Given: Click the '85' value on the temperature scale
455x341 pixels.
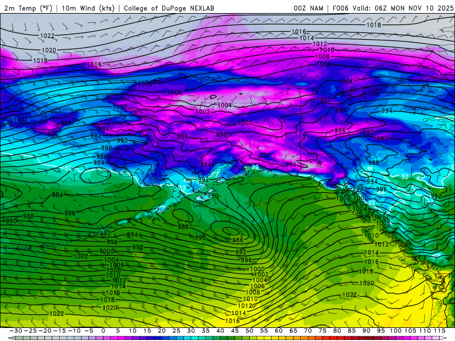Looking at the screenshot, I should [351, 331].
